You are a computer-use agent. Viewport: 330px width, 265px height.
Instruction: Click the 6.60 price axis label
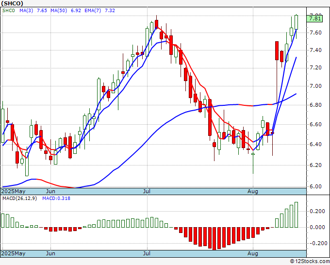316,124
